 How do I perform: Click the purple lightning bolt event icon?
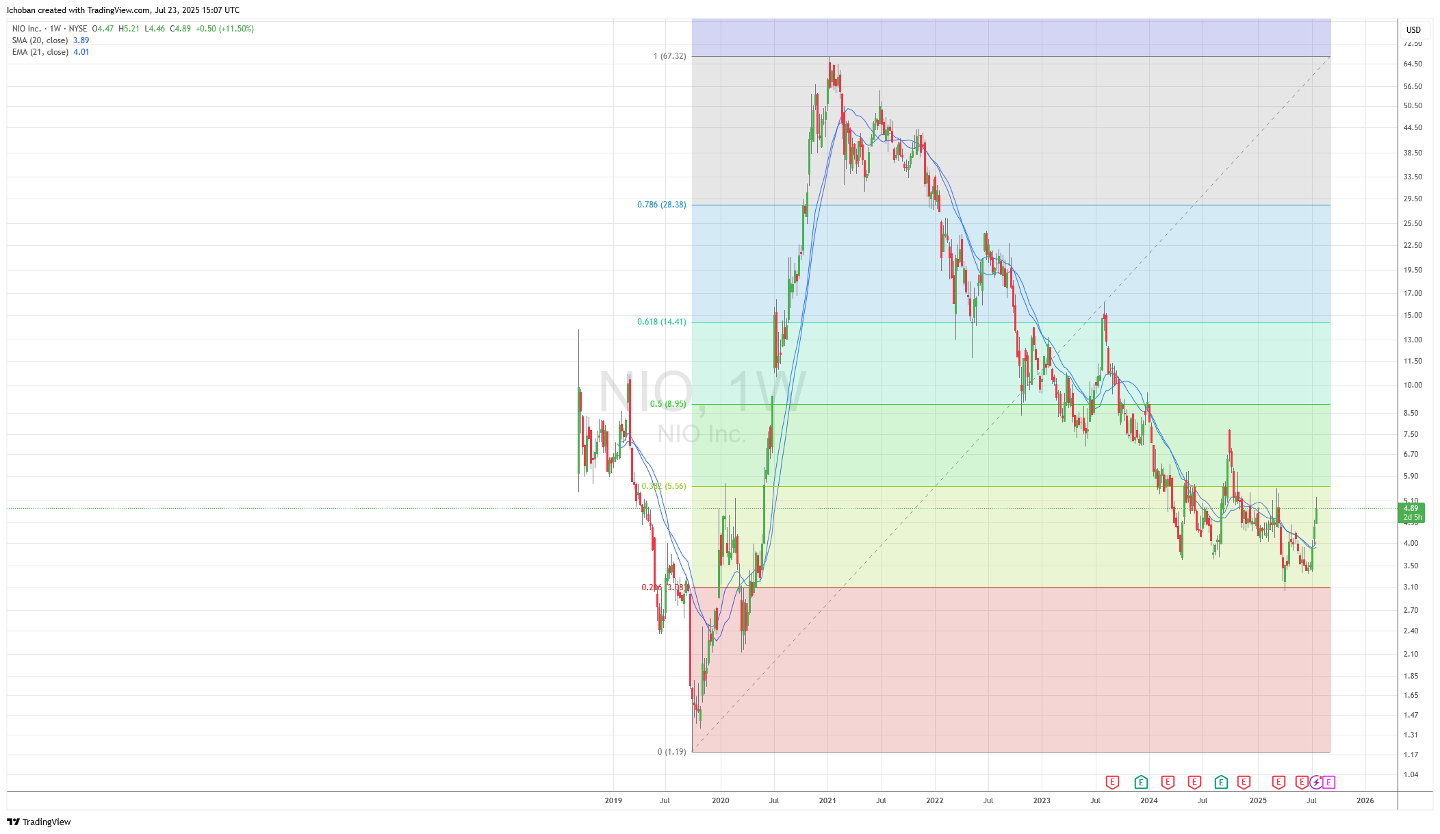(1315, 782)
